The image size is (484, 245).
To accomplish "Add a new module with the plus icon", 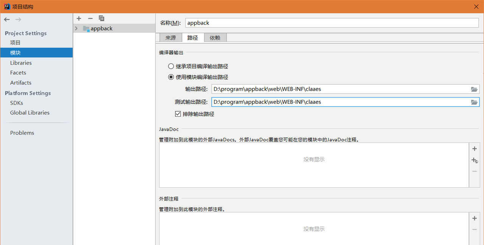I will [x=79, y=18].
